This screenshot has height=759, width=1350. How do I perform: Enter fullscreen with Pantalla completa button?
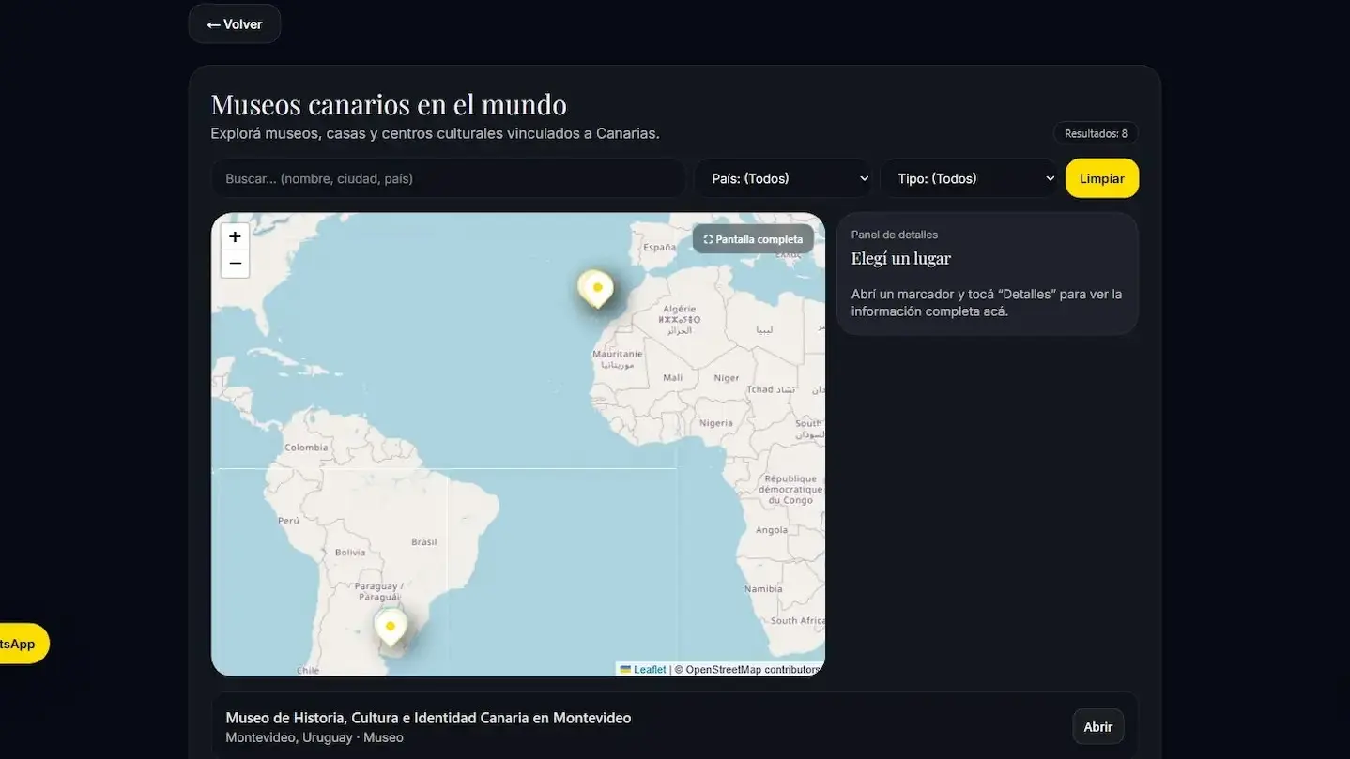[753, 239]
